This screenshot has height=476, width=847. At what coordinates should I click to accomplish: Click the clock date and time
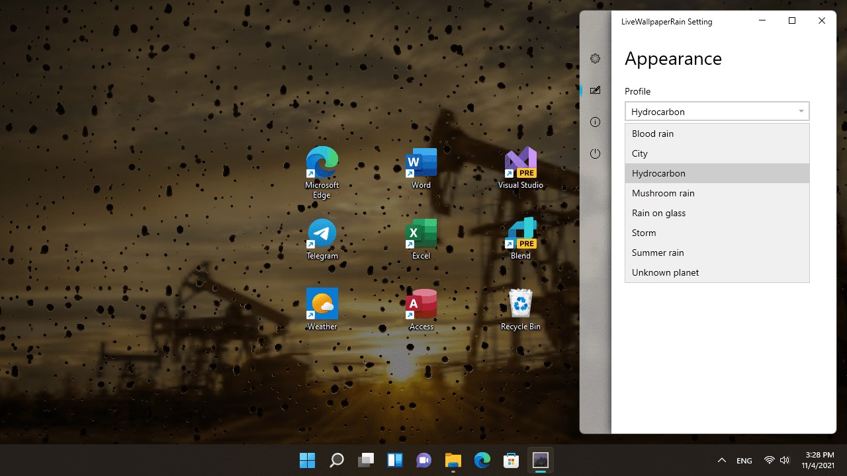819,460
